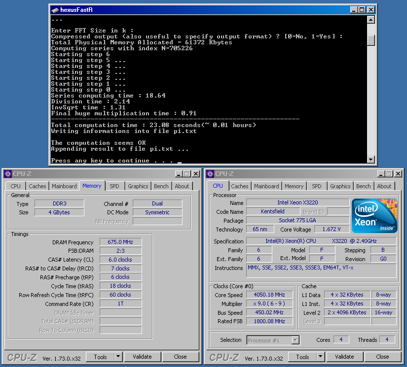Open About tab in right CPU-Z window
407x367 pixels.
pyautogui.click(x=384, y=186)
